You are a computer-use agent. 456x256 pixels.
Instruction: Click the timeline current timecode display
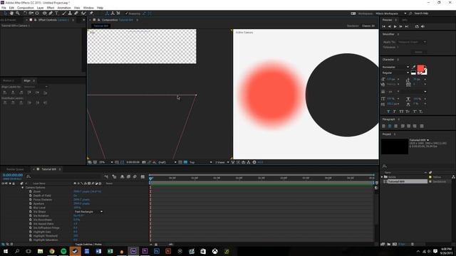click(x=13, y=175)
